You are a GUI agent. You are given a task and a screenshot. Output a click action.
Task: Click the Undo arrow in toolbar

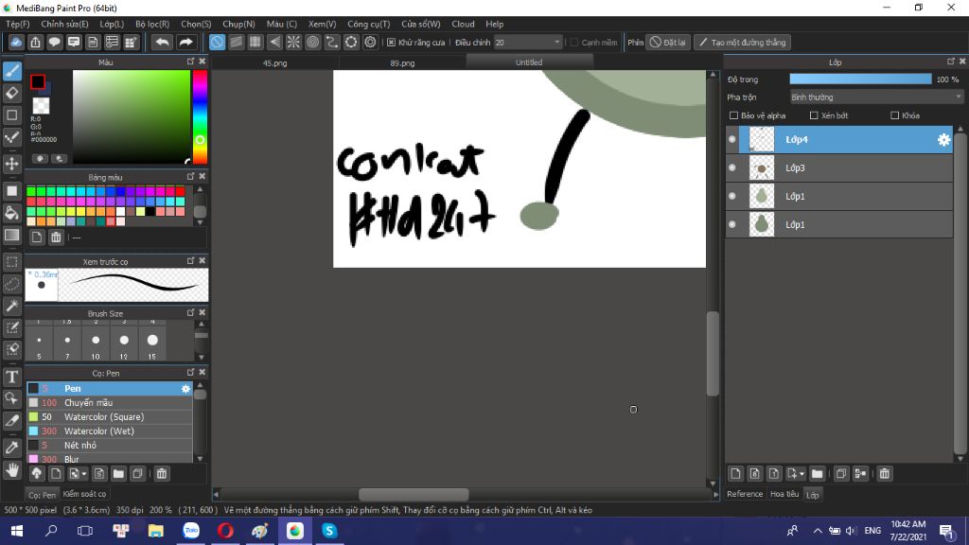tap(163, 43)
